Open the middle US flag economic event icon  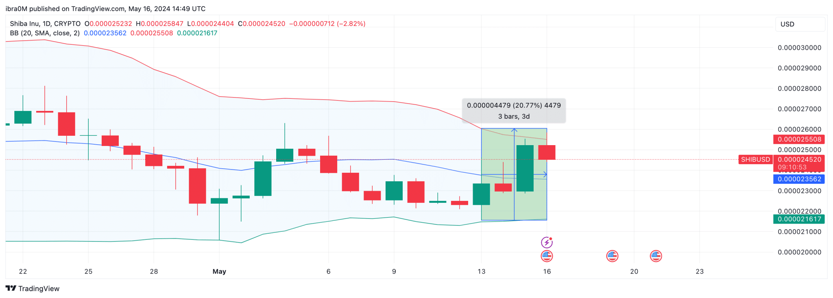612,256
